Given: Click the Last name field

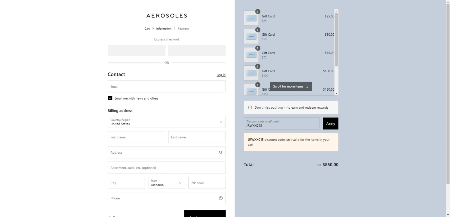Looking at the screenshot, I should (197, 137).
